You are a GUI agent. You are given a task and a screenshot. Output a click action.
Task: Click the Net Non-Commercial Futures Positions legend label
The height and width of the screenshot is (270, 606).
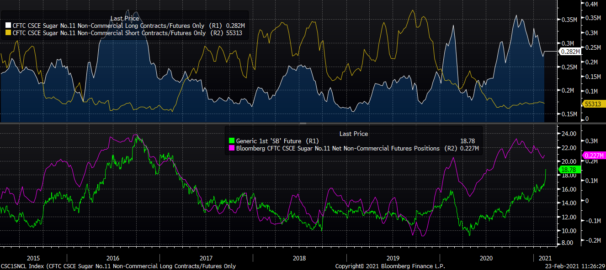tap(337, 148)
